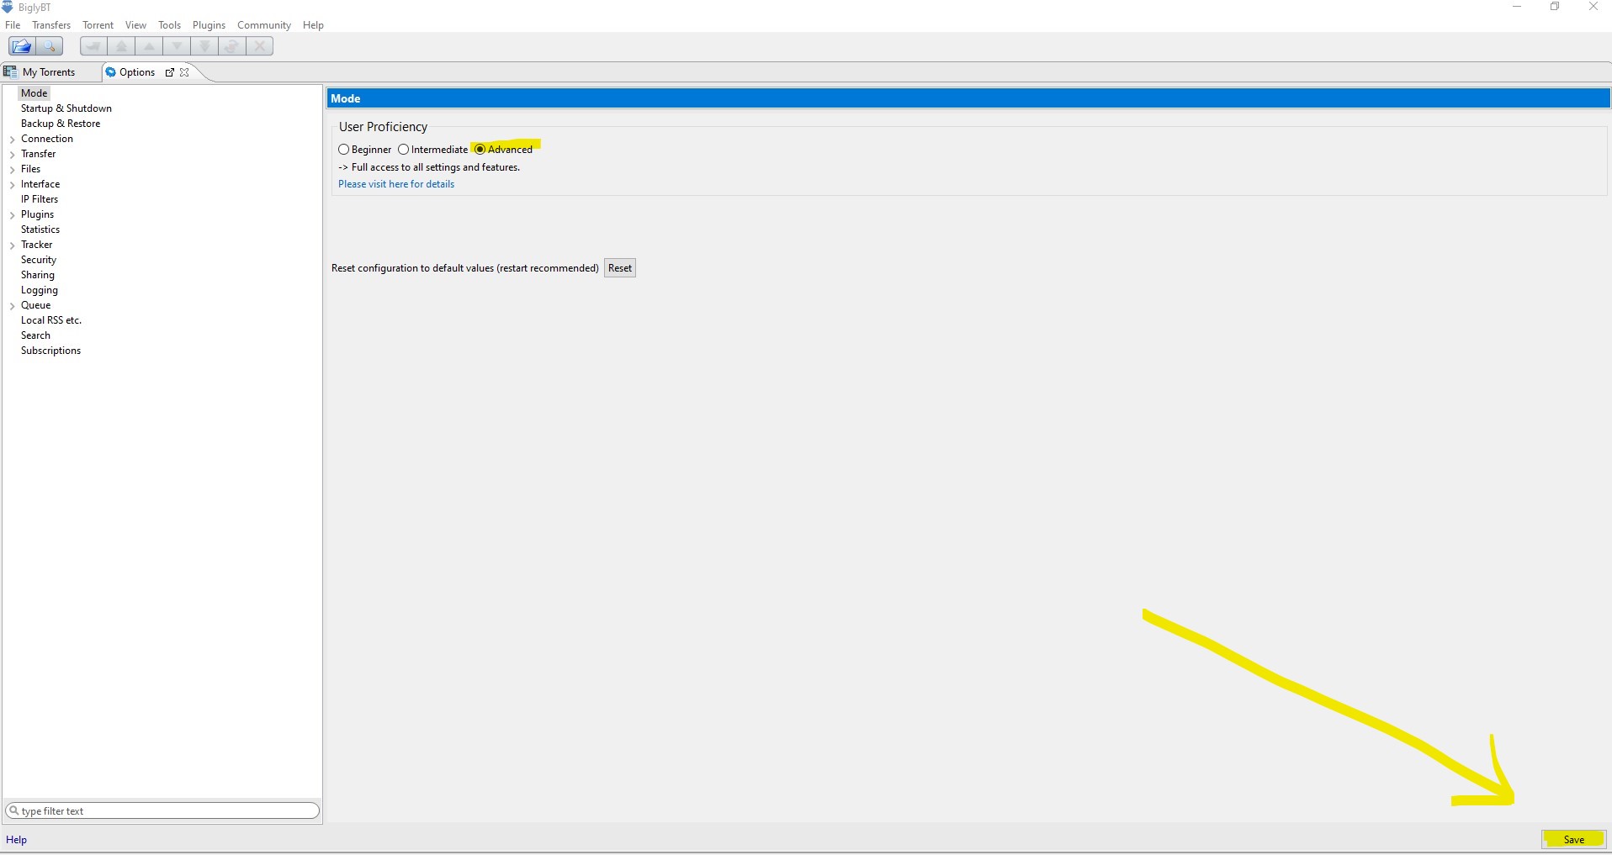The height and width of the screenshot is (855, 1612).
Task: Expand the Tracker tree node
Action: 12,245
